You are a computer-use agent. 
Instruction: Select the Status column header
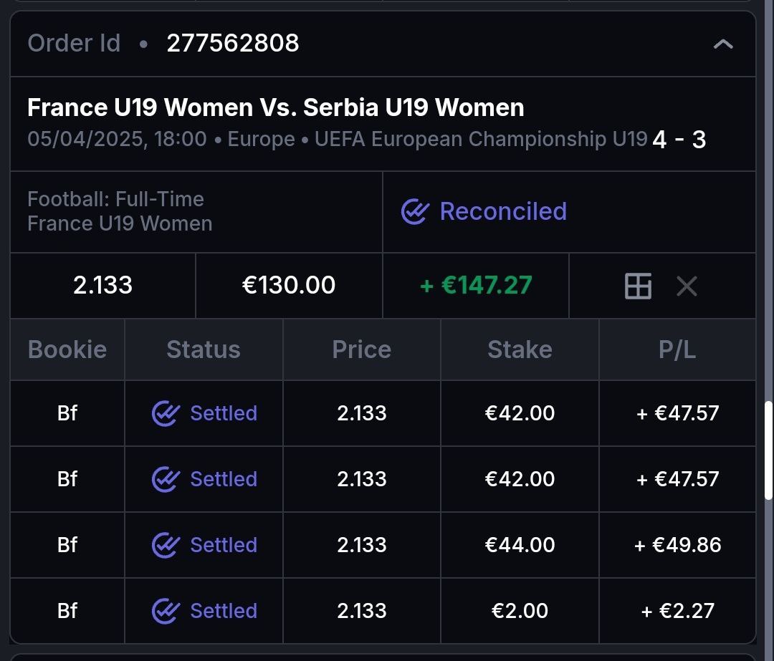point(204,349)
